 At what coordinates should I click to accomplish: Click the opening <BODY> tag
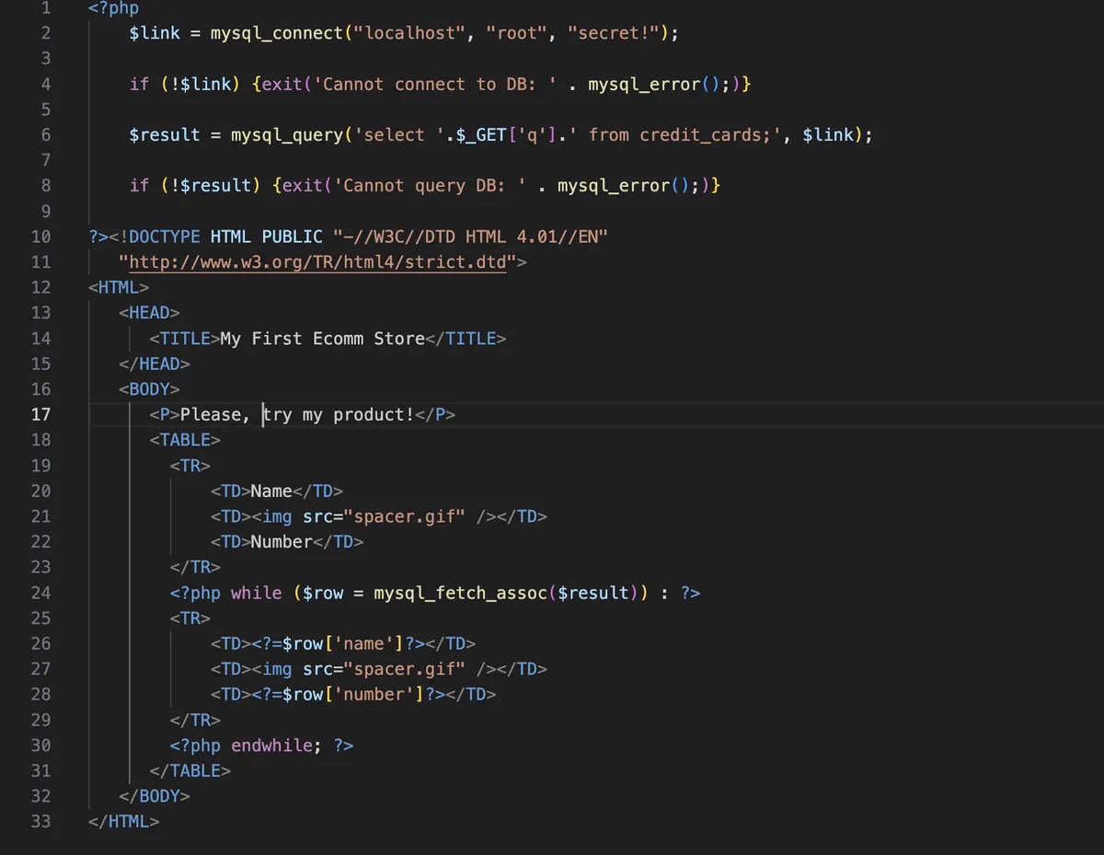(149, 389)
